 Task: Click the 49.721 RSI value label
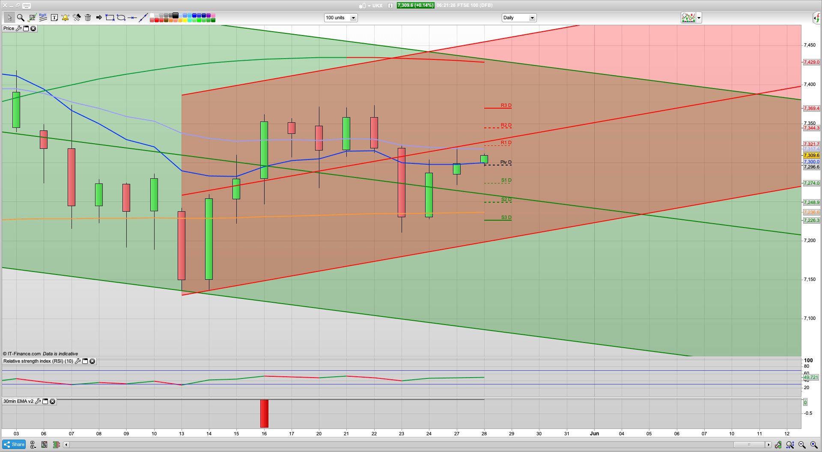pyautogui.click(x=811, y=377)
